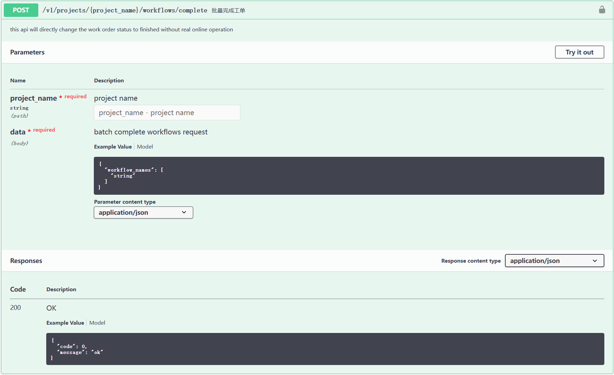Open the Example Value tab of the request
This screenshot has width=614, height=375.
pos(113,146)
